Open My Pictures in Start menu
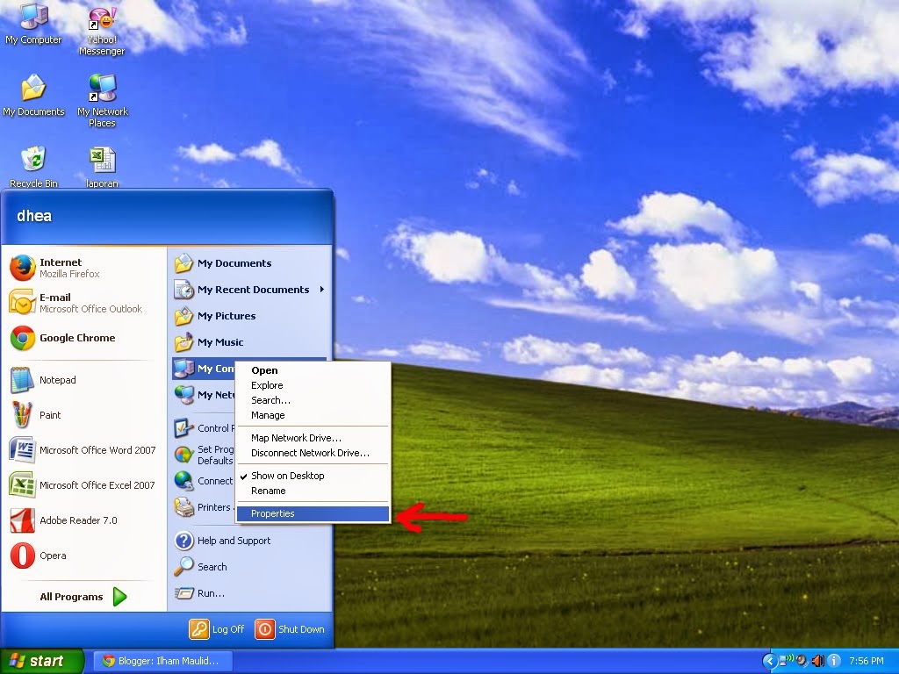 point(250,316)
